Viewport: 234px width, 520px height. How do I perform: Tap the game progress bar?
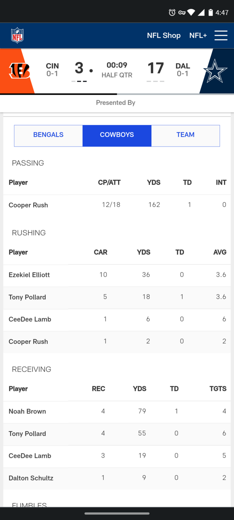click(x=117, y=94)
